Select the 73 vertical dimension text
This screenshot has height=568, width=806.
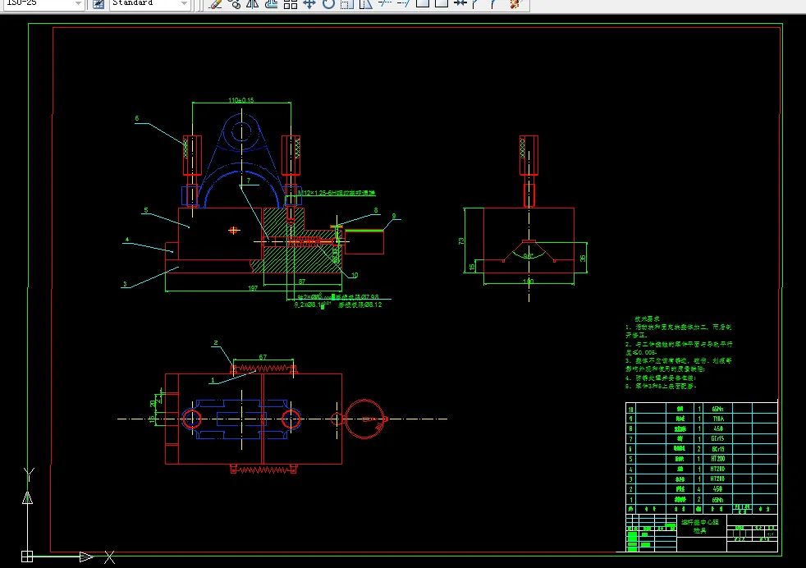tap(461, 240)
